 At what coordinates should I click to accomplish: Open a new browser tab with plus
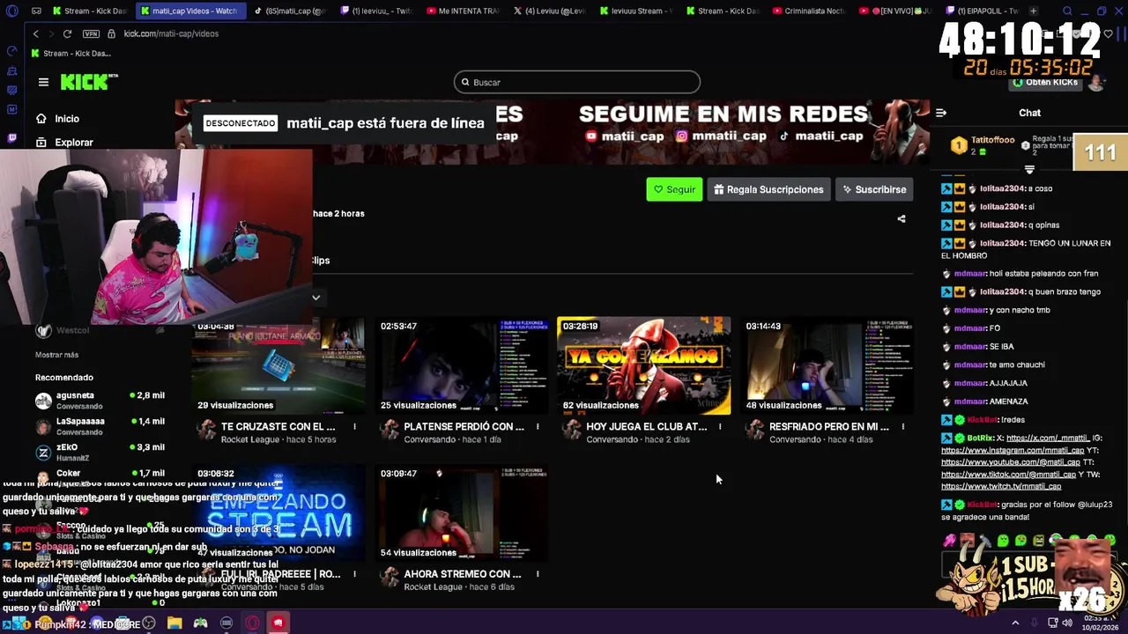tap(1033, 11)
